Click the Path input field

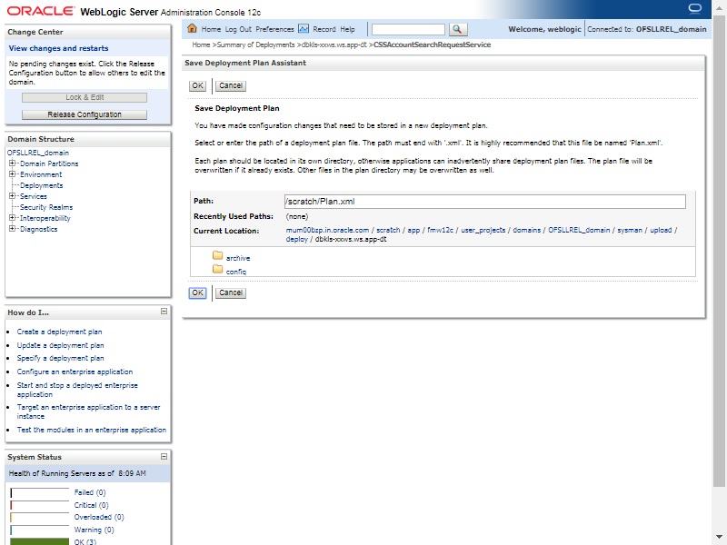tap(485, 202)
